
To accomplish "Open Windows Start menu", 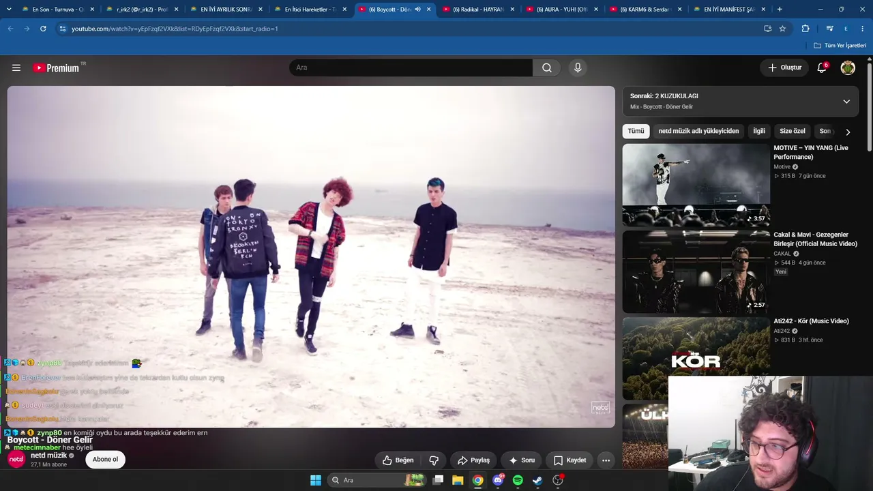I will click(316, 480).
